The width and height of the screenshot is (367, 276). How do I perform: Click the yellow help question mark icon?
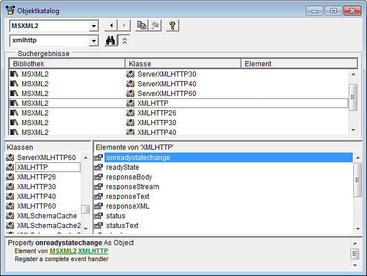point(171,26)
